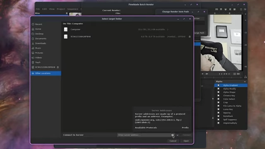
Task: Expand the Alpha filter group dropdown
Action: [245, 82]
